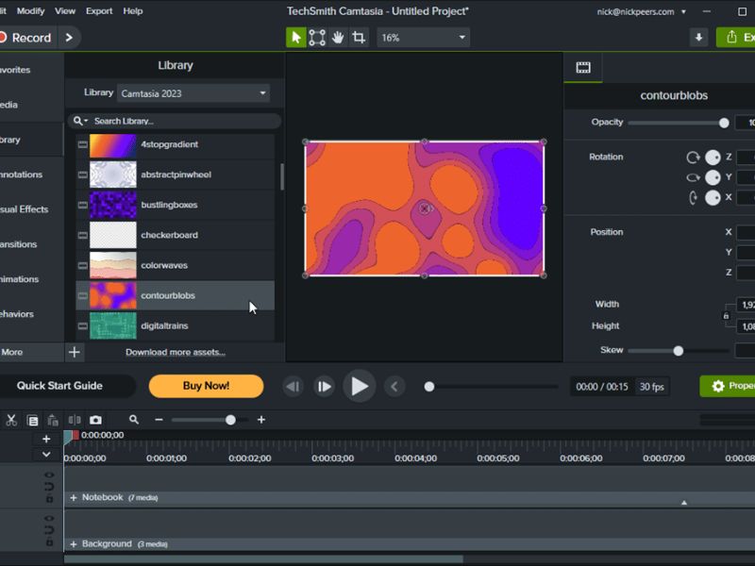Image resolution: width=755 pixels, height=566 pixels.
Task: Split the clip with the split icon
Action: 75,420
